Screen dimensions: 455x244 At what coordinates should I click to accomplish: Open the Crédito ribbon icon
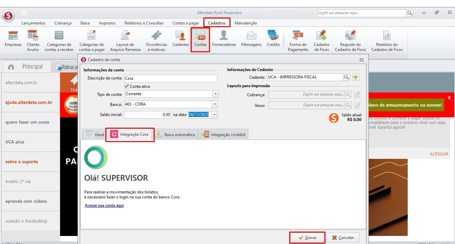click(x=273, y=39)
